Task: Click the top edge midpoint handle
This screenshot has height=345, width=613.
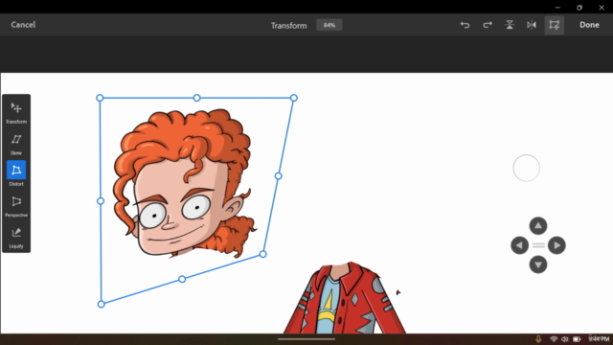Action: 196,98
